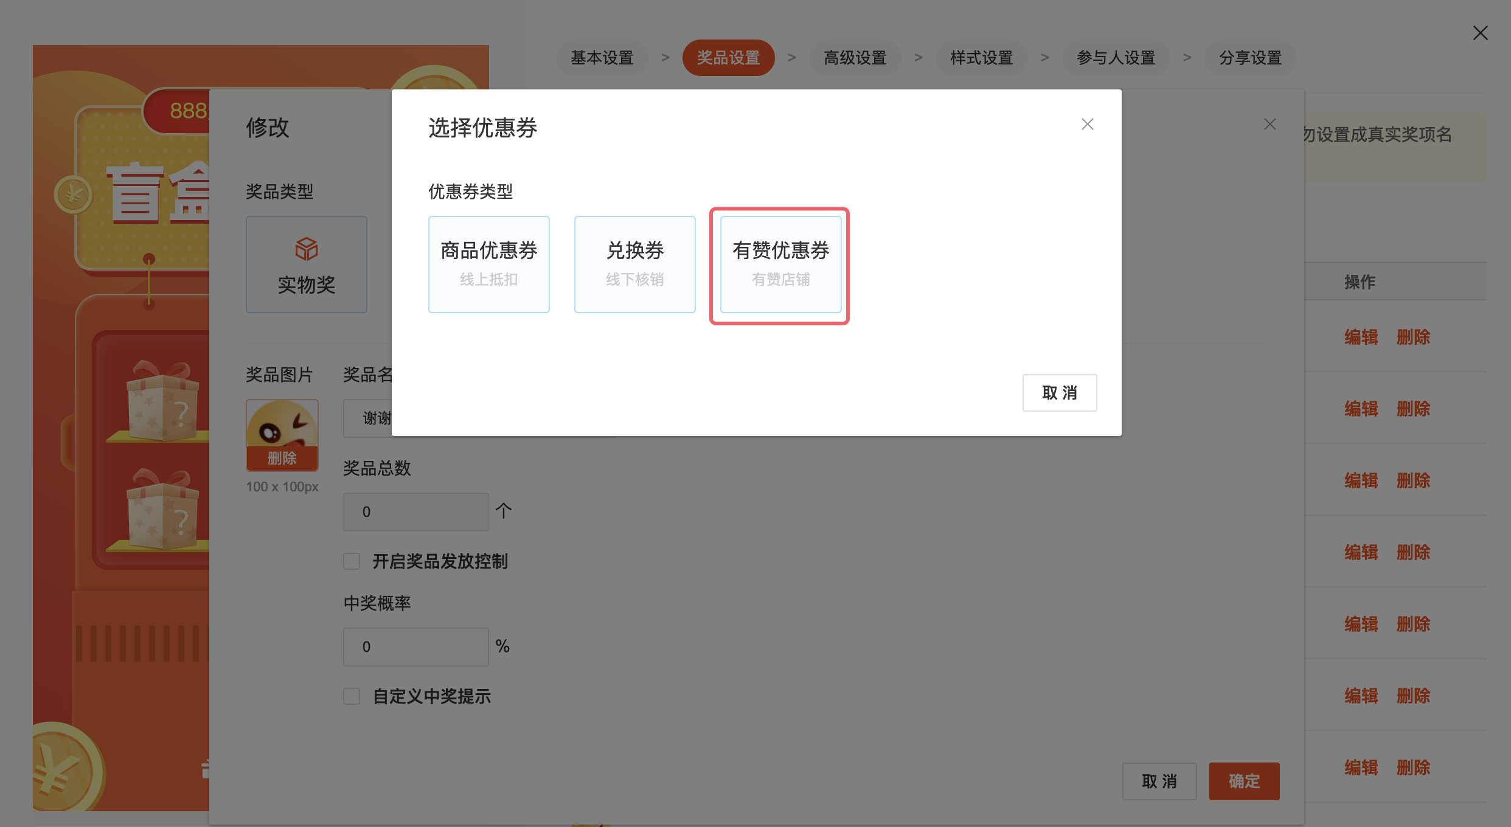The image size is (1511, 827).
Task: Focus the 奖品总数 input field
Action: [415, 512]
